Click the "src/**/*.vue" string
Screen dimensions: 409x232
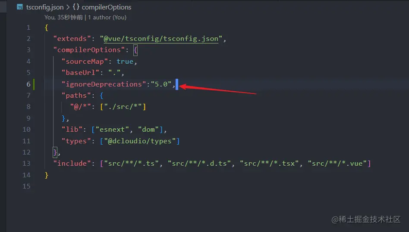[337, 164]
